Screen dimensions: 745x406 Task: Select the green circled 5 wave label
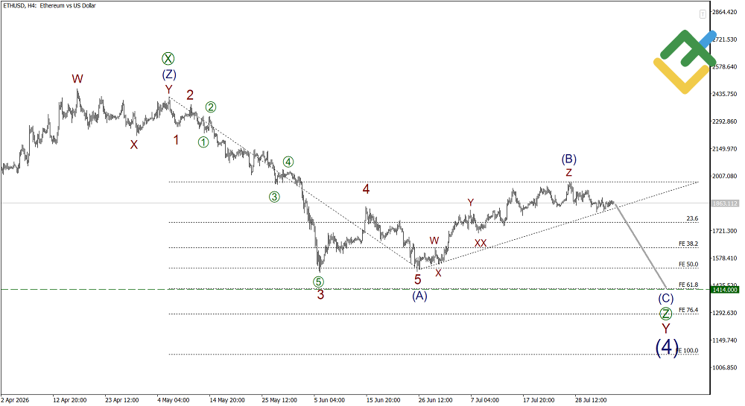point(318,282)
